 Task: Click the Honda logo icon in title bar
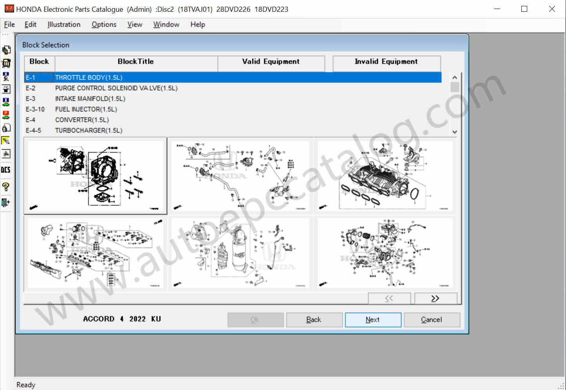tap(9, 9)
